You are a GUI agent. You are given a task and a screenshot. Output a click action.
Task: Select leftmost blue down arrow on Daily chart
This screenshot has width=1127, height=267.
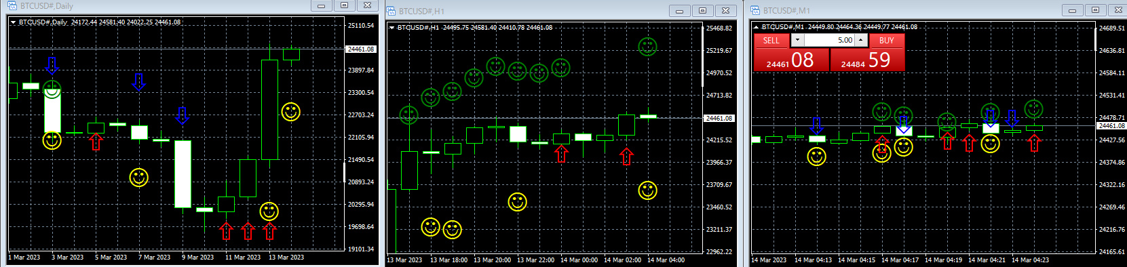[52, 66]
